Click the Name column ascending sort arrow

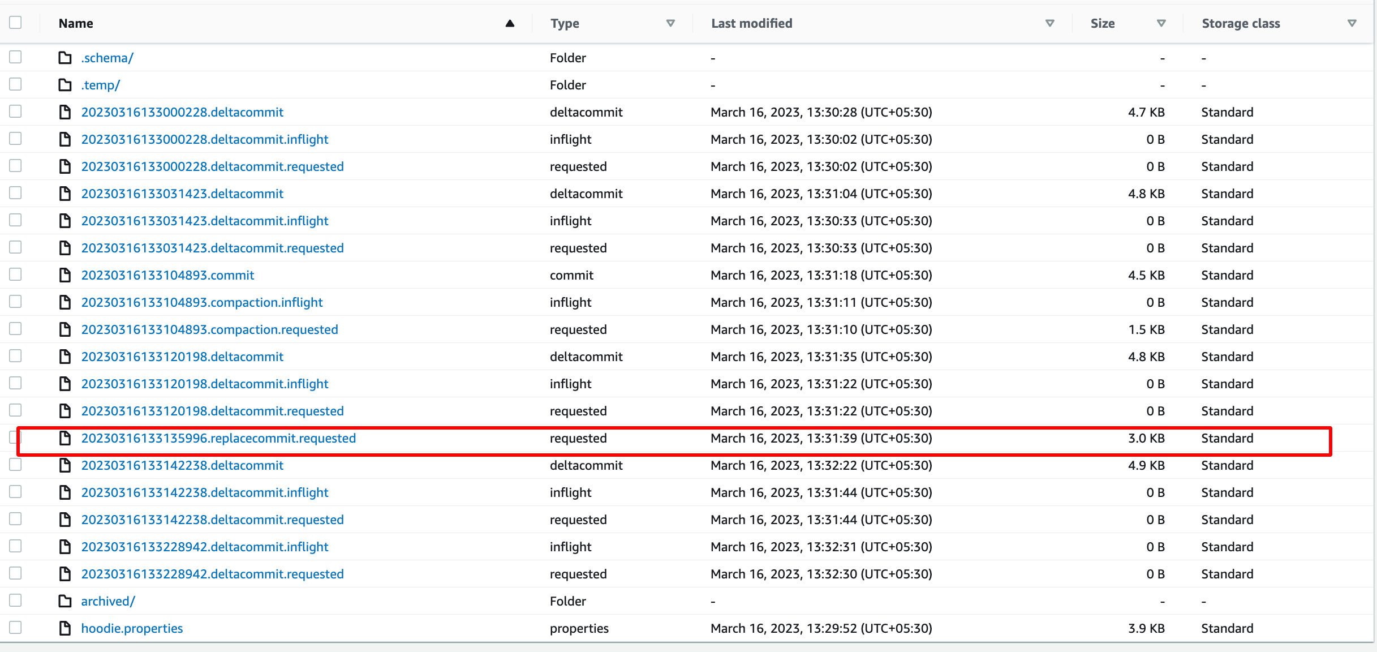[510, 23]
